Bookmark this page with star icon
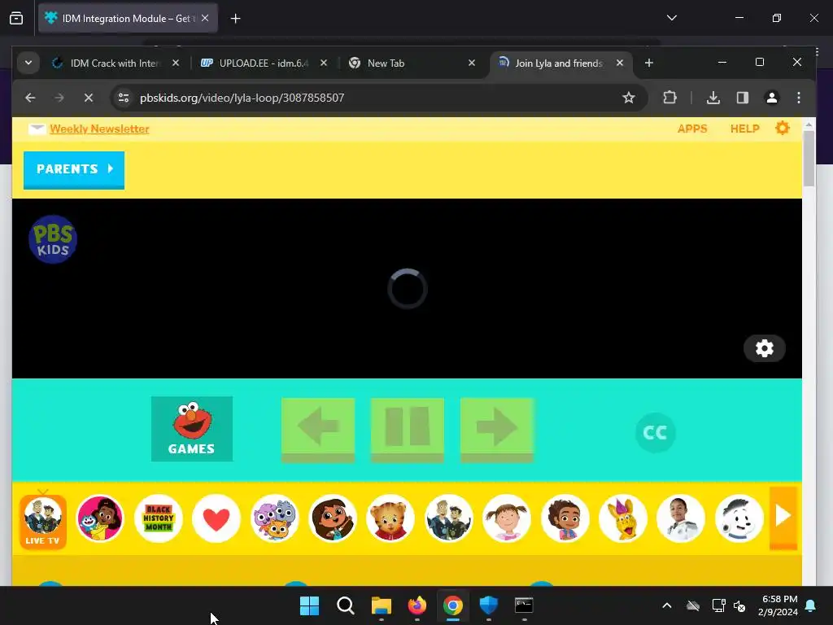 coord(629,98)
